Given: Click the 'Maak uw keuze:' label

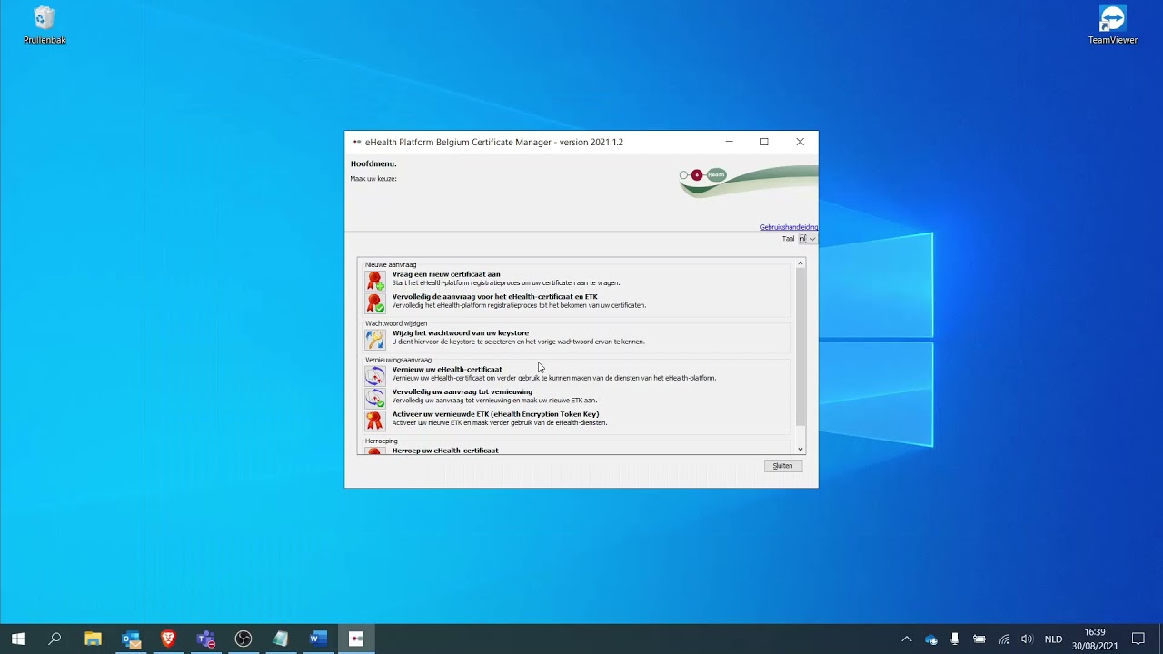Looking at the screenshot, I should click(x=373, y=179).
